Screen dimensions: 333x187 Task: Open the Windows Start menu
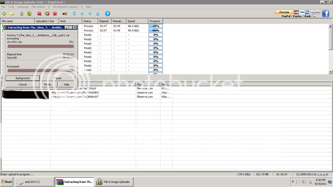click(7, 182)
